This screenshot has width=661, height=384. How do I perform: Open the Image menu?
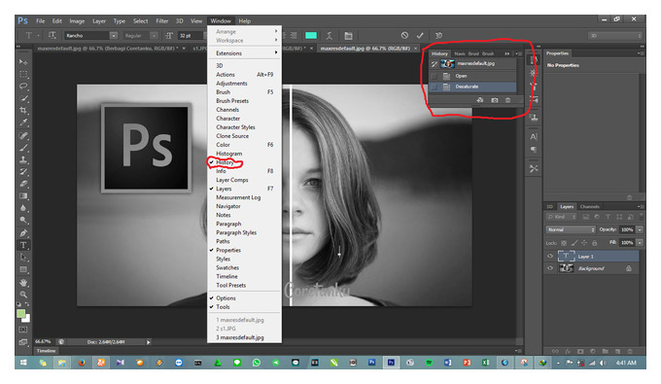point(77,21)
